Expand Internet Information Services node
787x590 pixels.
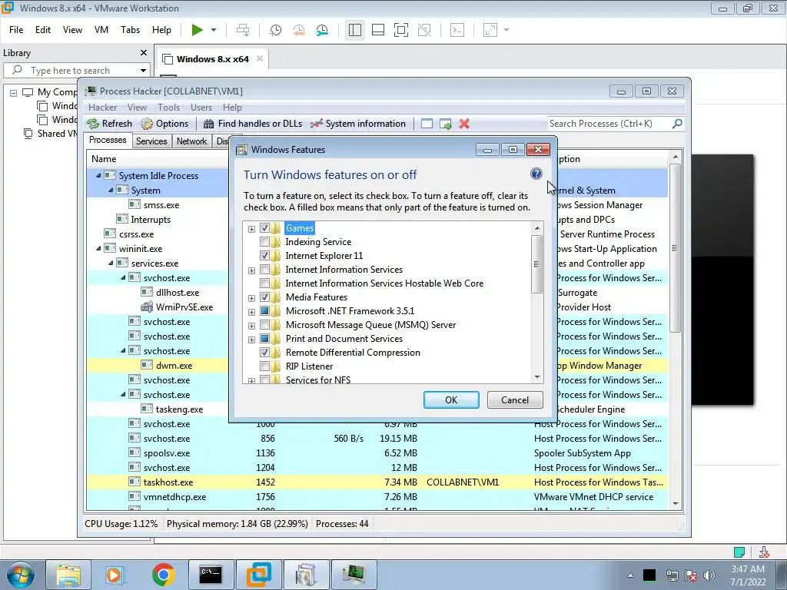(251, 270)
